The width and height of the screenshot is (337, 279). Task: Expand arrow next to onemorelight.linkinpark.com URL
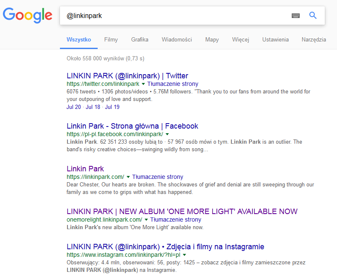coord(146,220)
